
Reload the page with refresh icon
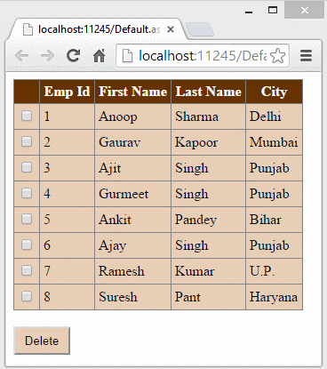[73, 55]
